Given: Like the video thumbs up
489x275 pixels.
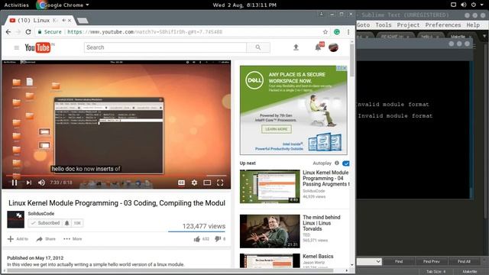Looking at the screenshot, I should (197, 239).
